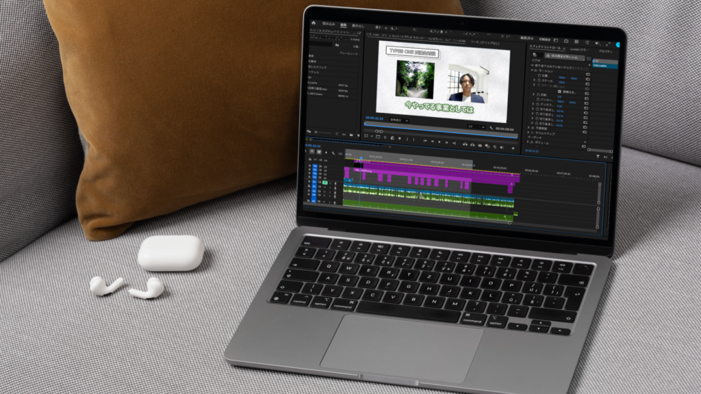Toggle the 位置 animation stopwatch
Viewport: 701px width, 394px height.
(539, 75)
